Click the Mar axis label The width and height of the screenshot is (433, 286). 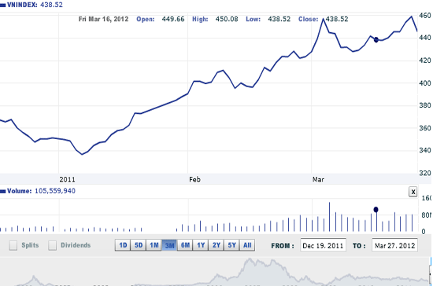(318, 180)
